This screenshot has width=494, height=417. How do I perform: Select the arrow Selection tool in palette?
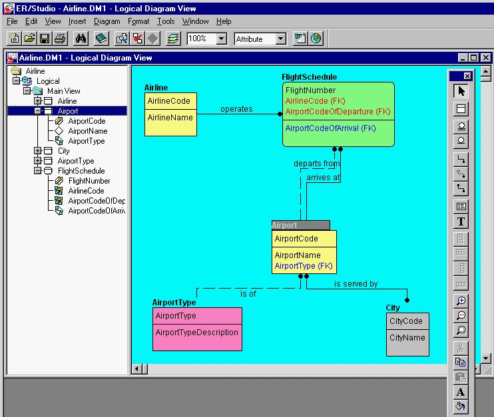coord(461,91)
